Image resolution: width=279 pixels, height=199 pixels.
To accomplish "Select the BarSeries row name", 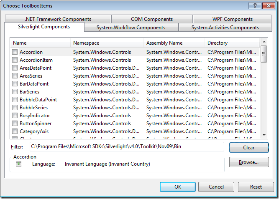I will pyautogui.click(x=30, y=92).
